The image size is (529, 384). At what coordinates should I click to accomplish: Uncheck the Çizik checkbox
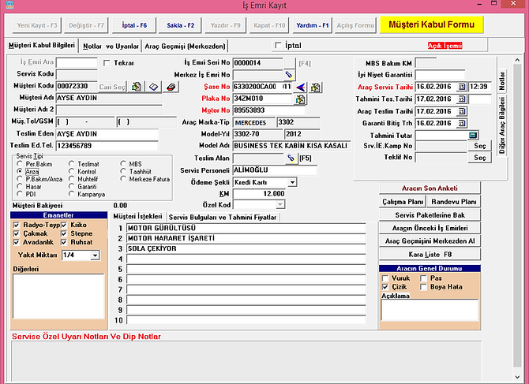click(385, 287)
